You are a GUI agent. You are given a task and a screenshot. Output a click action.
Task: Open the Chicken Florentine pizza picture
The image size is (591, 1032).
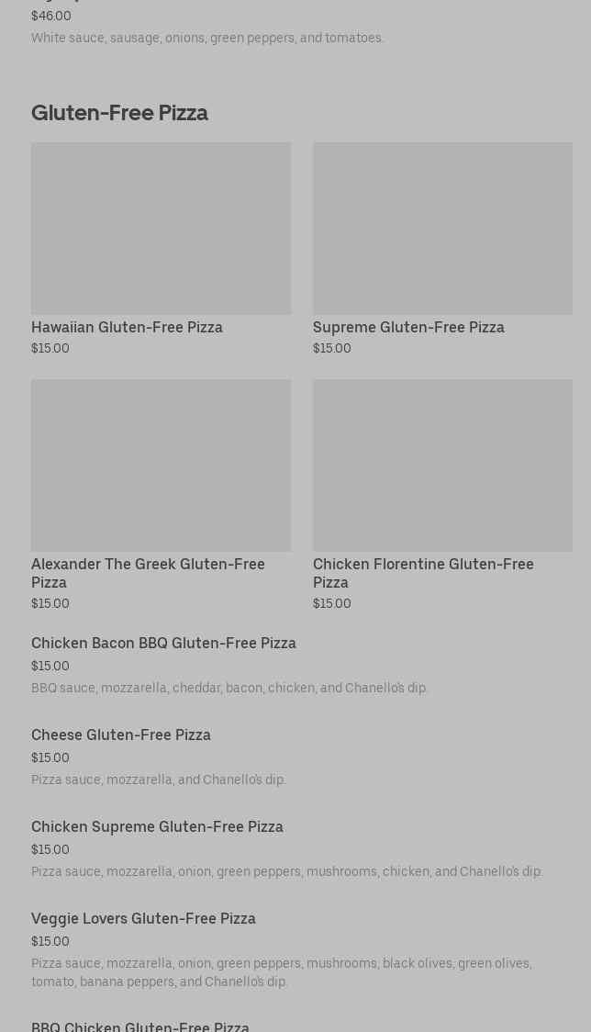coord(442,466)
